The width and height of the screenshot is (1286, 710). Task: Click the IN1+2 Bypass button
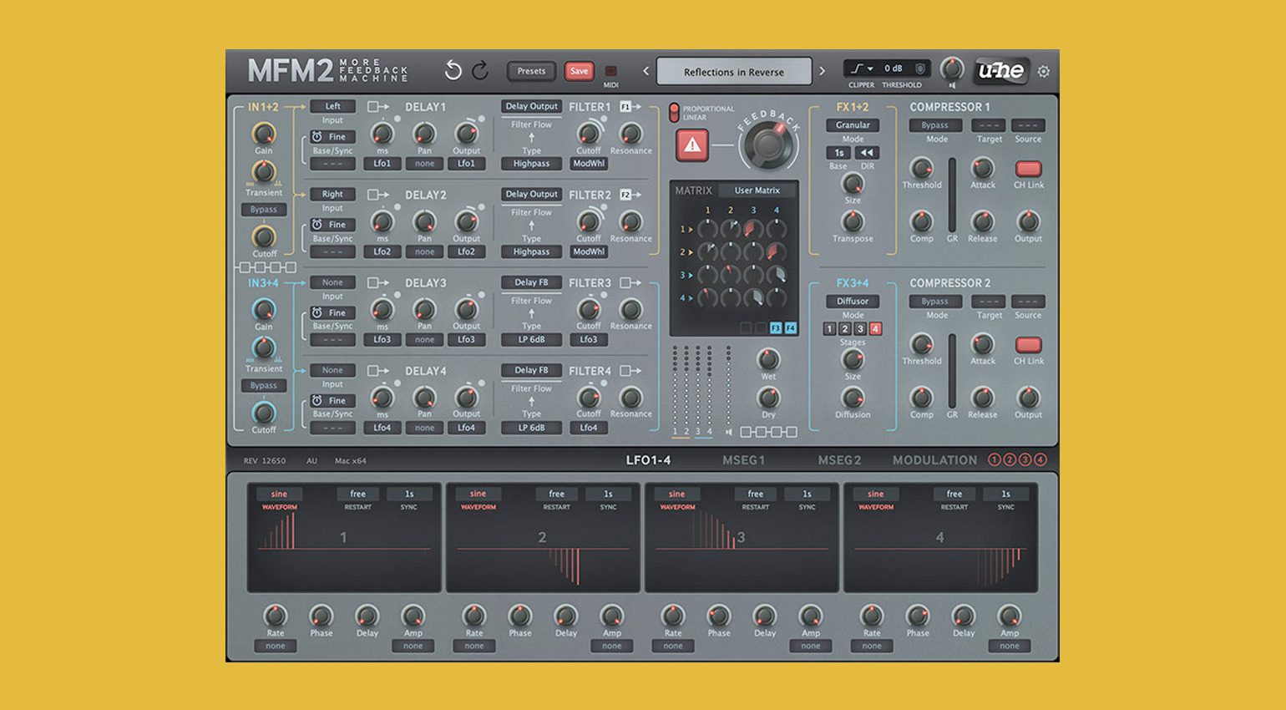point(264,210)
